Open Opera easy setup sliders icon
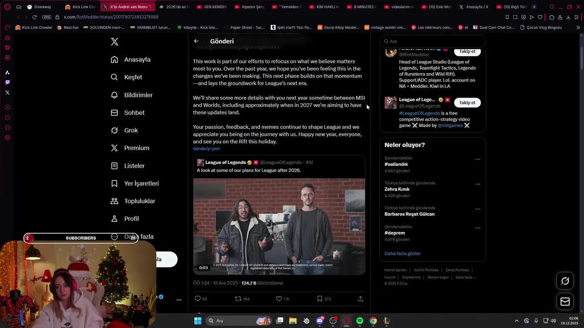Image resolution: width=584 pixels, height=328 pixels. coord(577,17)
